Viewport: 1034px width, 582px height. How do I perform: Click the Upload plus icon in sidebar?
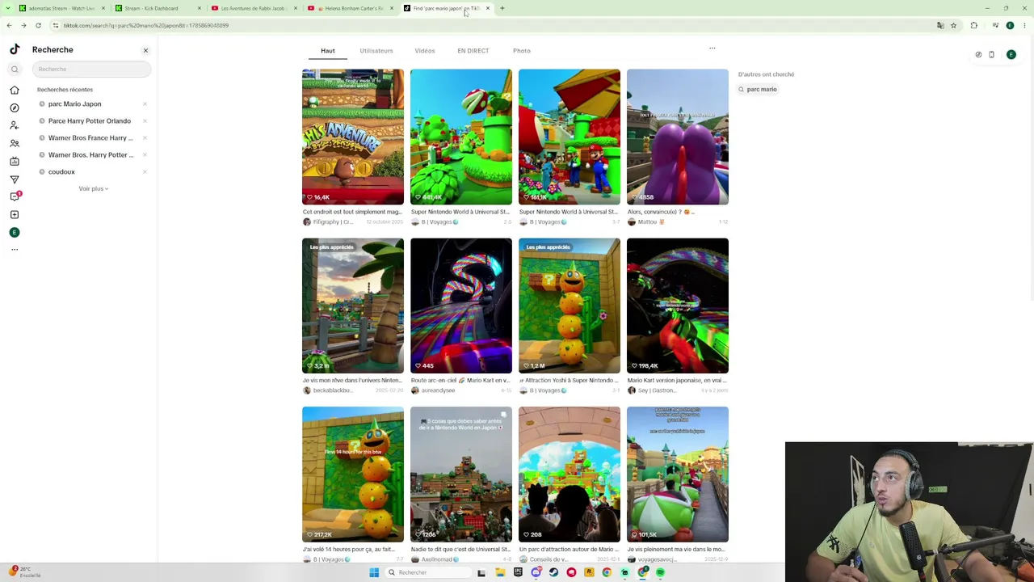point(15,214)
